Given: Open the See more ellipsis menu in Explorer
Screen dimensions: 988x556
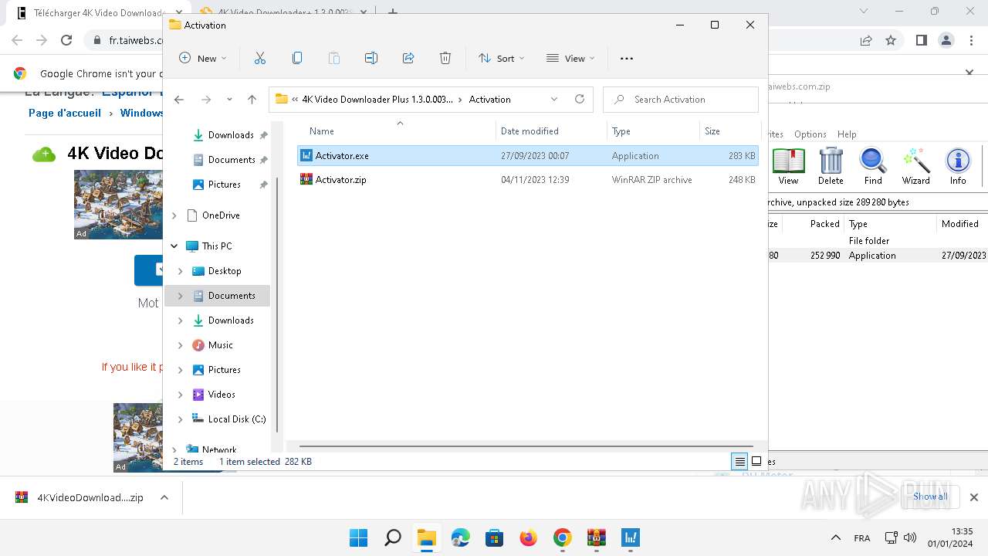Looking at the screenshot, I should 627,58.
